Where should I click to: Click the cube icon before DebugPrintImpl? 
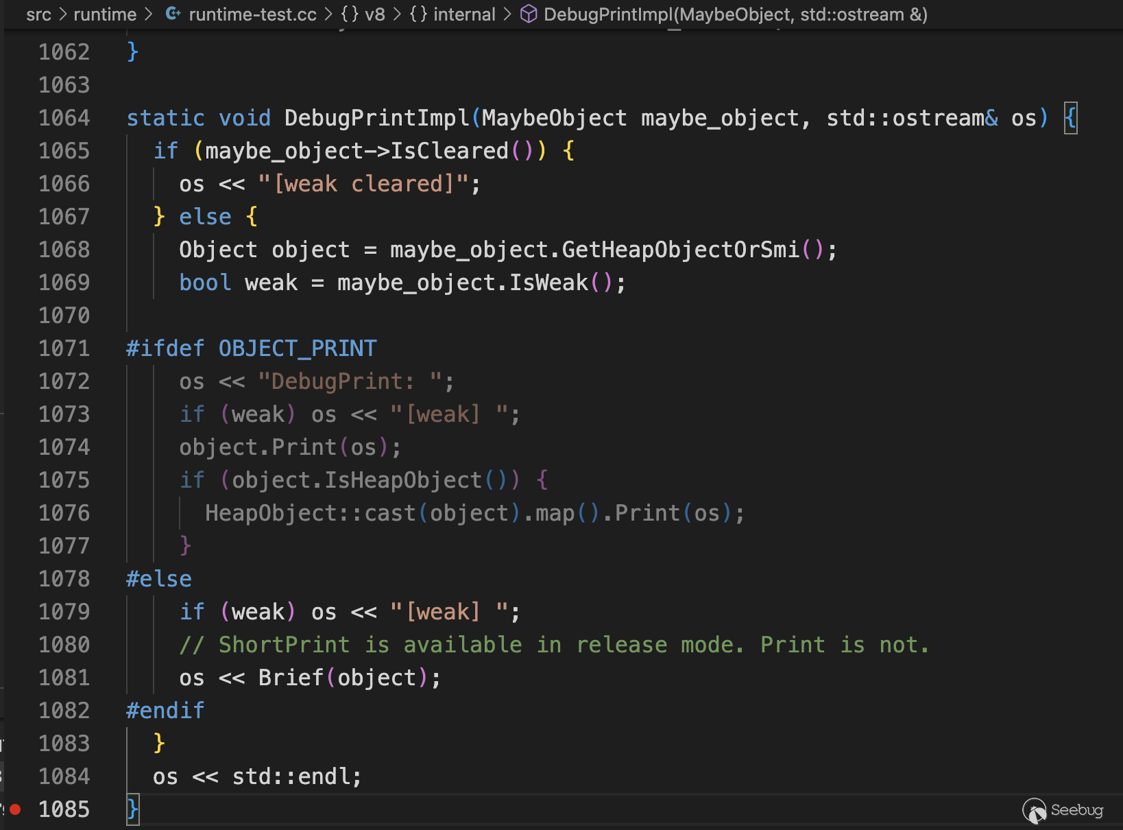pyautogui.click(x=529, y=14)
